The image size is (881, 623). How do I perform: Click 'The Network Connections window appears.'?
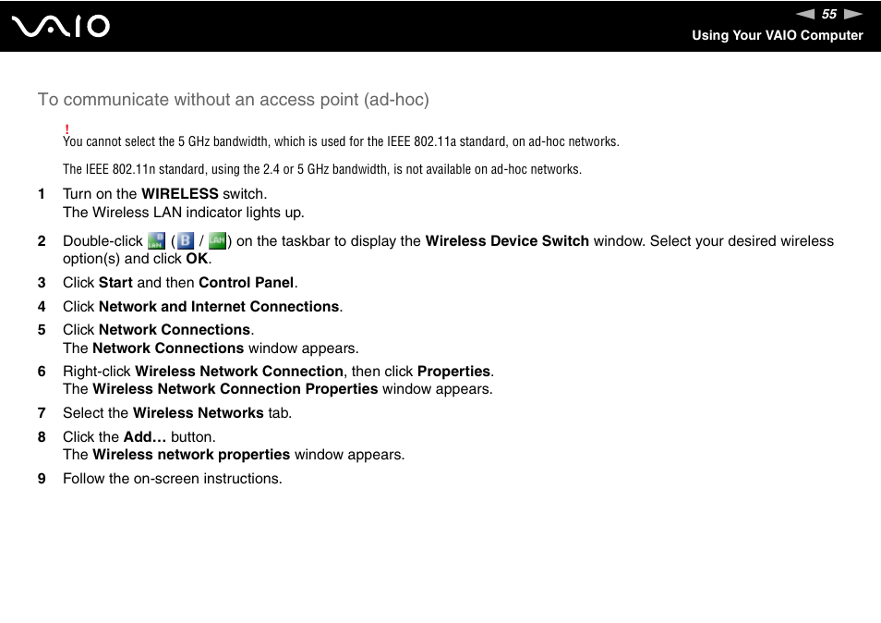coord(211,348)
